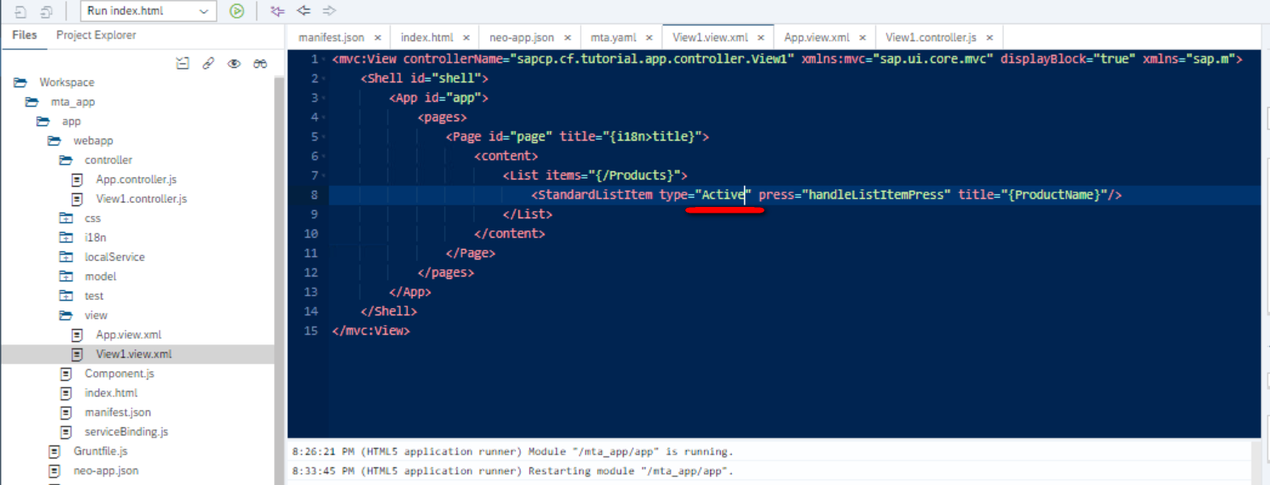Collapse the view folder
Screen dimensions: 1270x485
66,315
